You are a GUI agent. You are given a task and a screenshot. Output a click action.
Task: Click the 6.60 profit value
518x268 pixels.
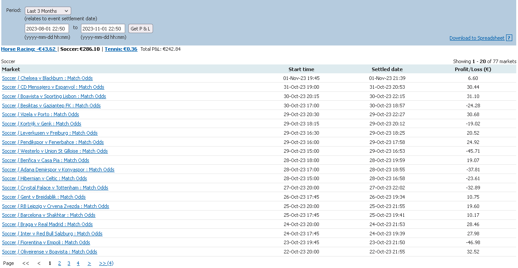[x=473, y=78]
